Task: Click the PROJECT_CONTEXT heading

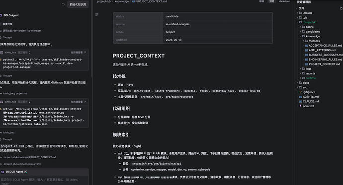Action: (139, 56)
